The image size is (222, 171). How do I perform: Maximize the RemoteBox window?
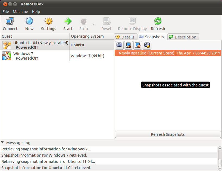coord(15,4)
